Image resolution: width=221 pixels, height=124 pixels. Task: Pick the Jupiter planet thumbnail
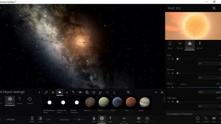(x=145, y=102)
